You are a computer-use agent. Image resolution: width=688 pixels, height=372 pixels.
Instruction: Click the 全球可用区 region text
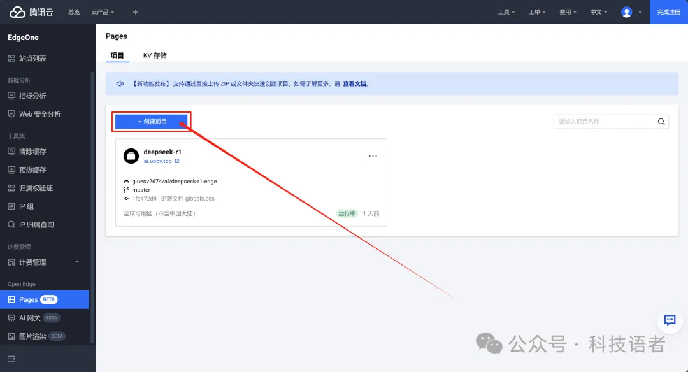159,213
